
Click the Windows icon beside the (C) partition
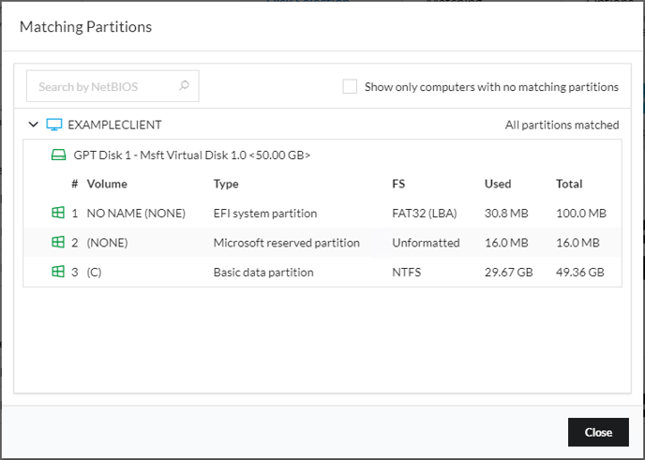tap(58, 272)
